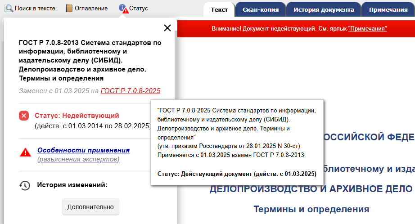The image size is (415, 224).
Task: Click the book-shaped table of contents icon
Action: point(69,8)
